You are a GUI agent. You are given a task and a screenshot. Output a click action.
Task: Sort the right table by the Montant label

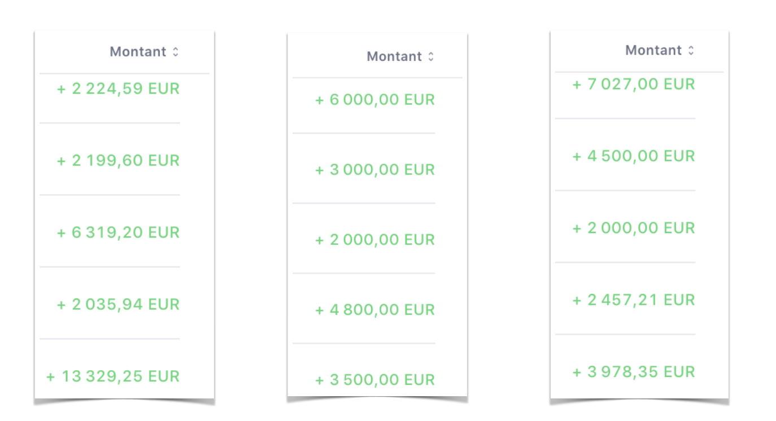click(x=653, y=50)
